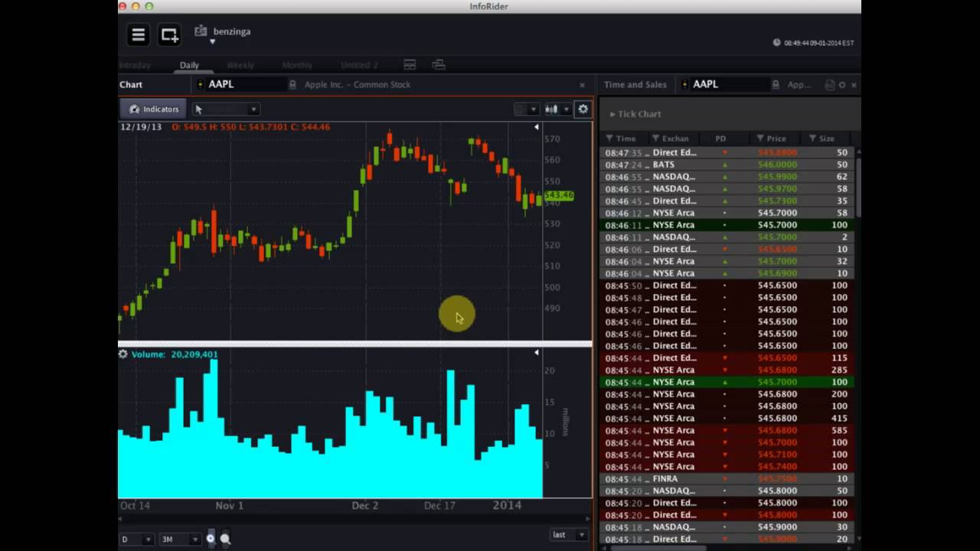Click the Size column filter icon
Image resolution: width=980 pixels, height=551 pixels.
pos(812,139)
